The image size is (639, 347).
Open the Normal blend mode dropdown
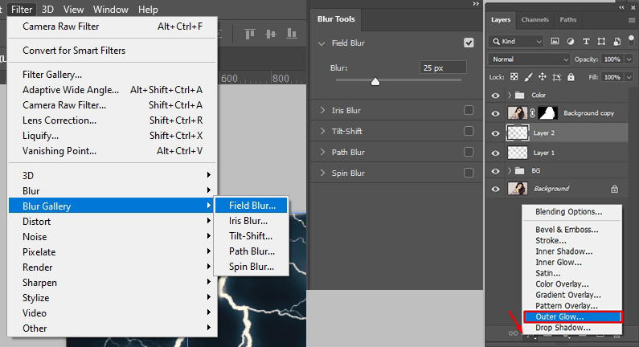(x=529, y=59)
